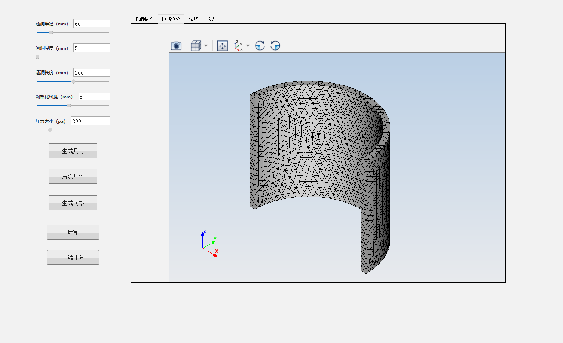
Task: Click the XYZ axis orientation icon
Action: tap(238, 46)
